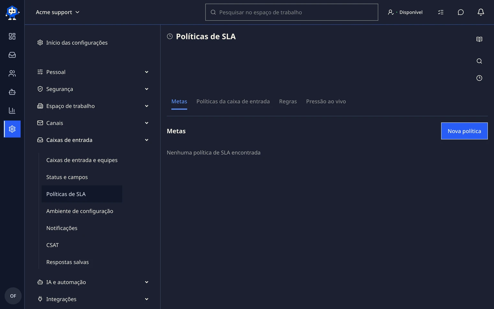Expand the Canais section

coord(93,123)
